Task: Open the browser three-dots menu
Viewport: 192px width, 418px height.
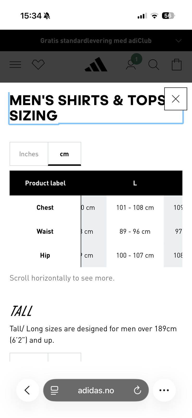Action: (x=164, y=390)
